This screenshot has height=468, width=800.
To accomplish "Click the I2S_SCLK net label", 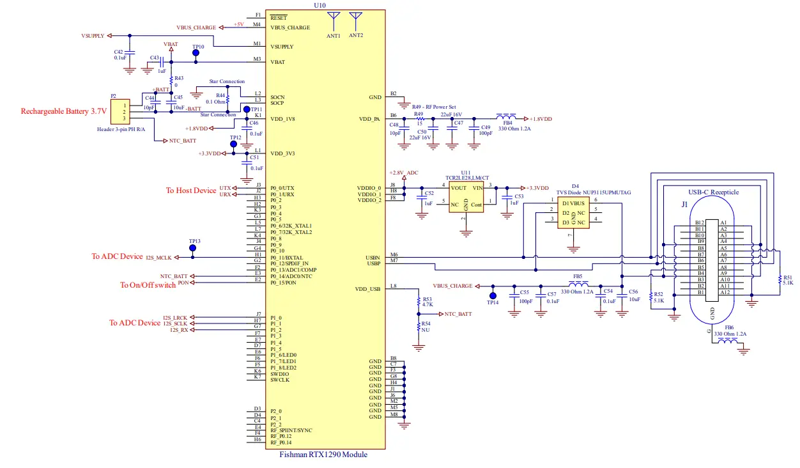I will (x=175, y=324).
